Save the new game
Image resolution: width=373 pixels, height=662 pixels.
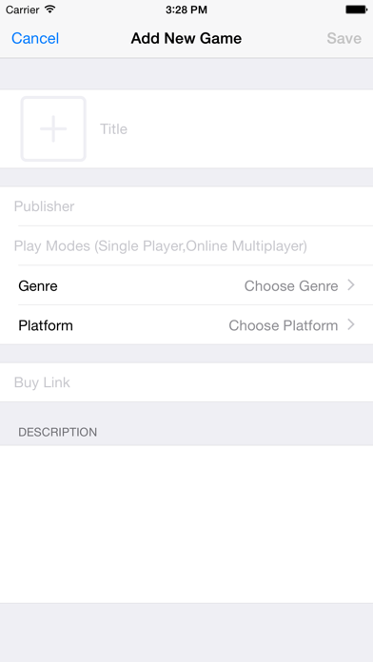[x=344, y=38]
